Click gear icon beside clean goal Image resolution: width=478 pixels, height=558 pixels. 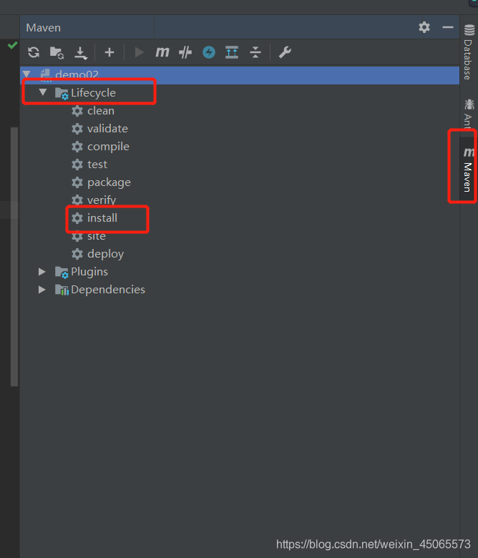(77, 111)
